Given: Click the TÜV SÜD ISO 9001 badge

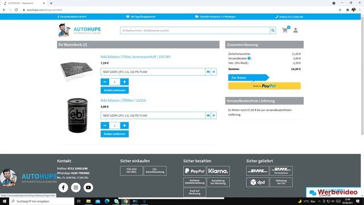Looking at the screenshot, I should coord(131,171).
